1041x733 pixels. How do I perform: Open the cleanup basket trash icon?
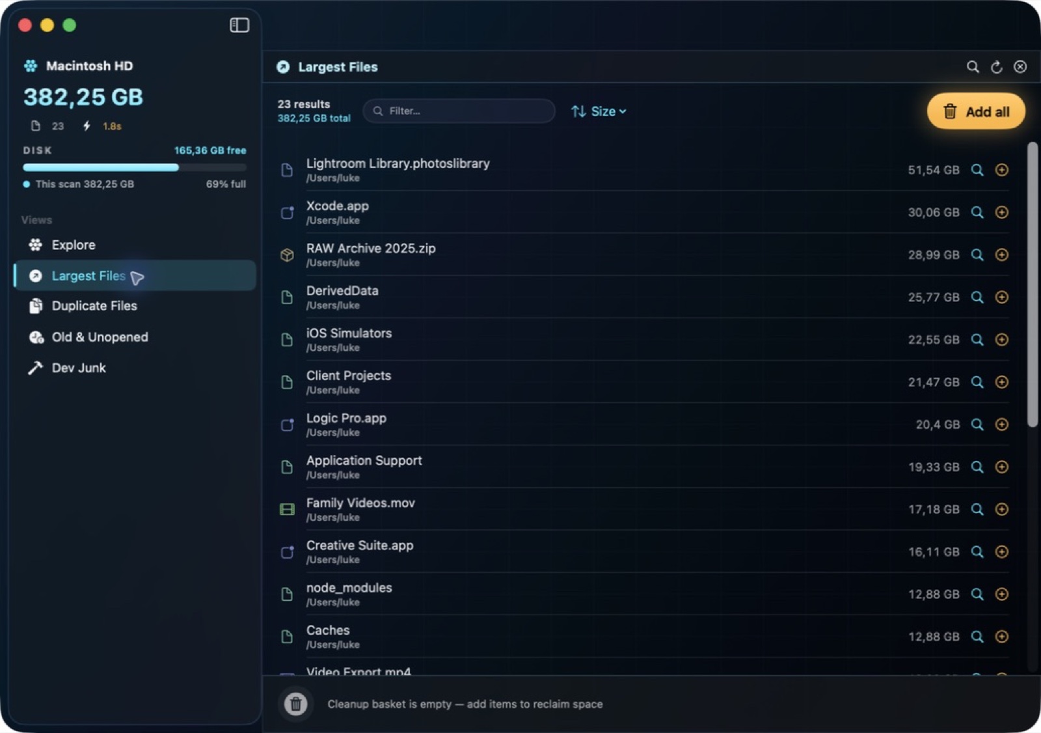295,704
